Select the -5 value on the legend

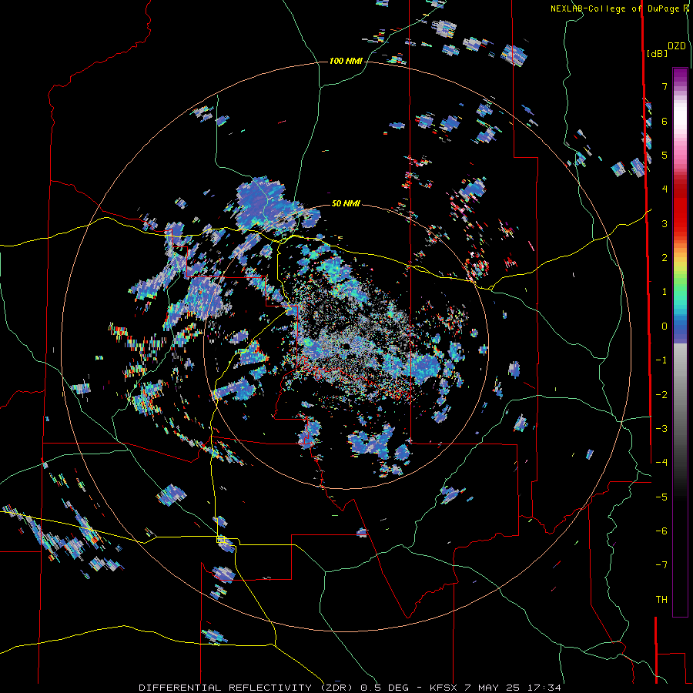(661, 497)
